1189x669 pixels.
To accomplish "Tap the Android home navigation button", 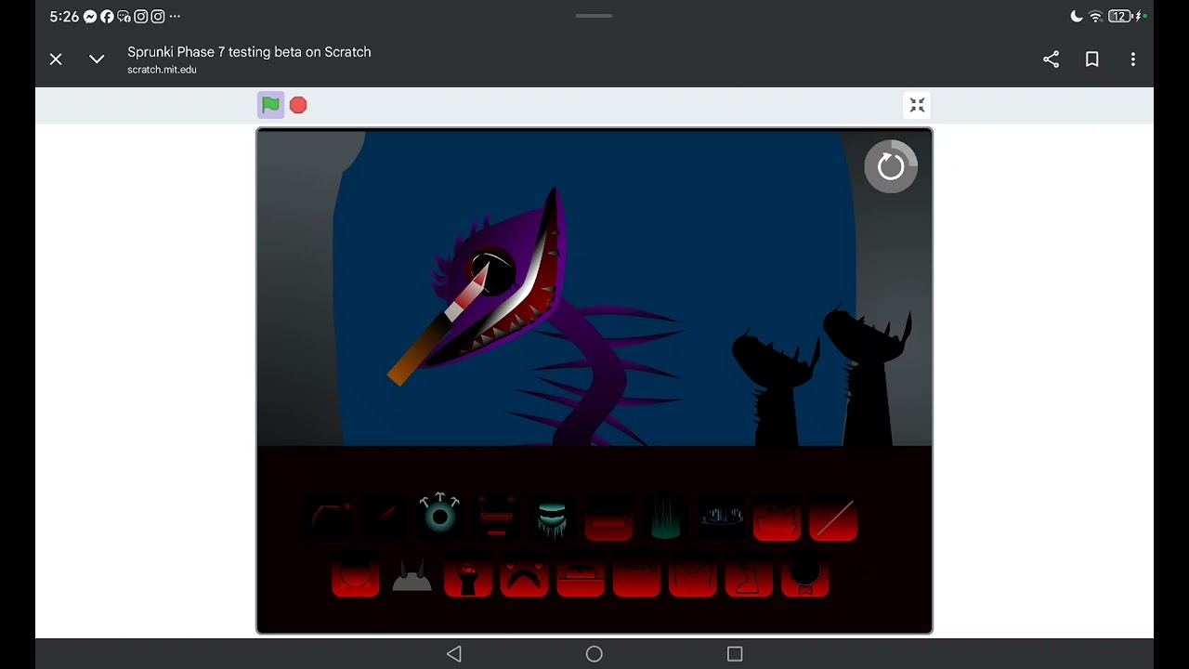I will pyautogui.click(x=594, y=654).
